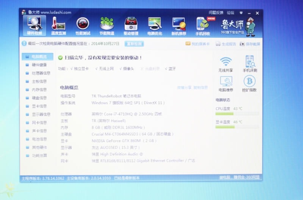Image resolution: width=303 pixels, height=200 pixels.
Task: Open 我的保养卡 maintenance card
Action: [x=198, y=44]
